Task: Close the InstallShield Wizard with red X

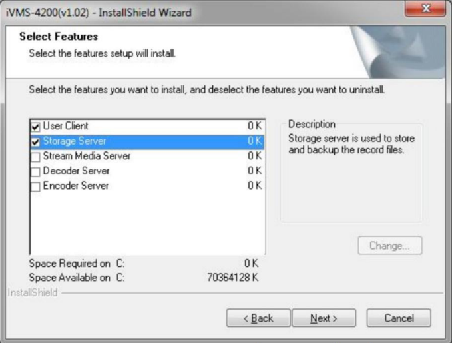Action: point(425,8)
